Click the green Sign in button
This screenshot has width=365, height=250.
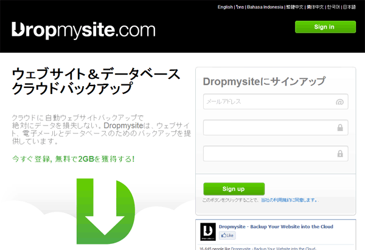[x=325, y=27]
